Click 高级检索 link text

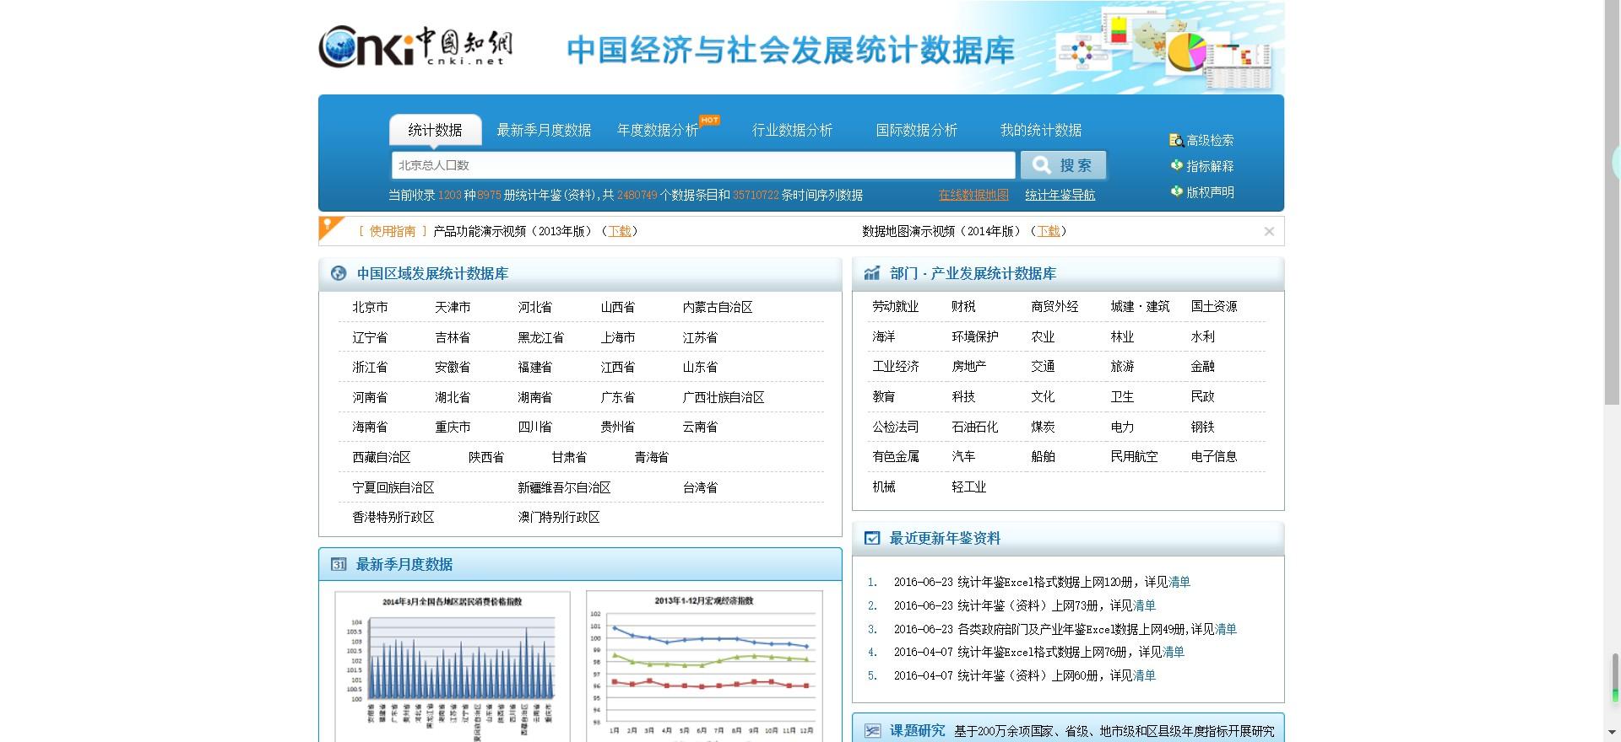coord(1210,140)
